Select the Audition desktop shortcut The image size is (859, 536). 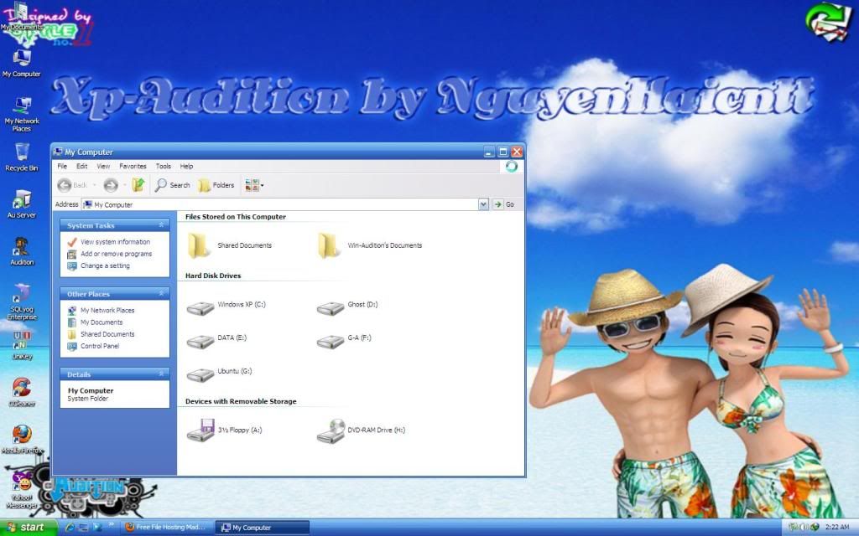coord(21,251)
